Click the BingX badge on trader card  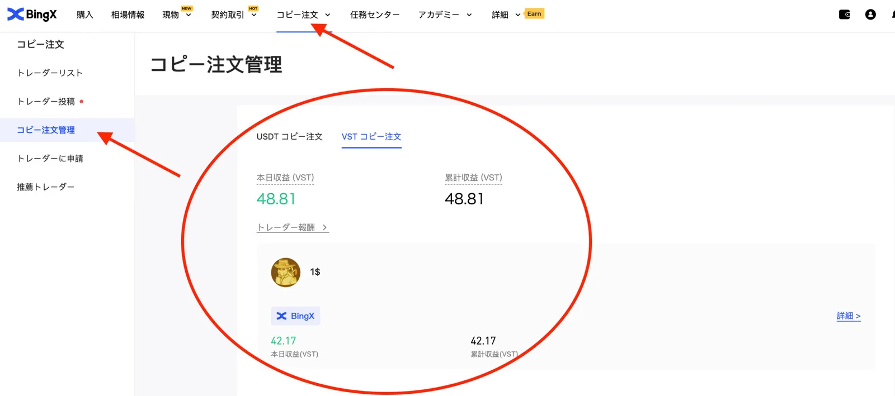[295, 316]
